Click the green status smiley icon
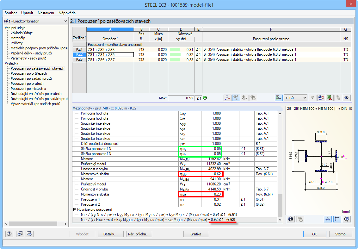Image resolution: width=358 pixels, height=249 pixels. (205, 98)
